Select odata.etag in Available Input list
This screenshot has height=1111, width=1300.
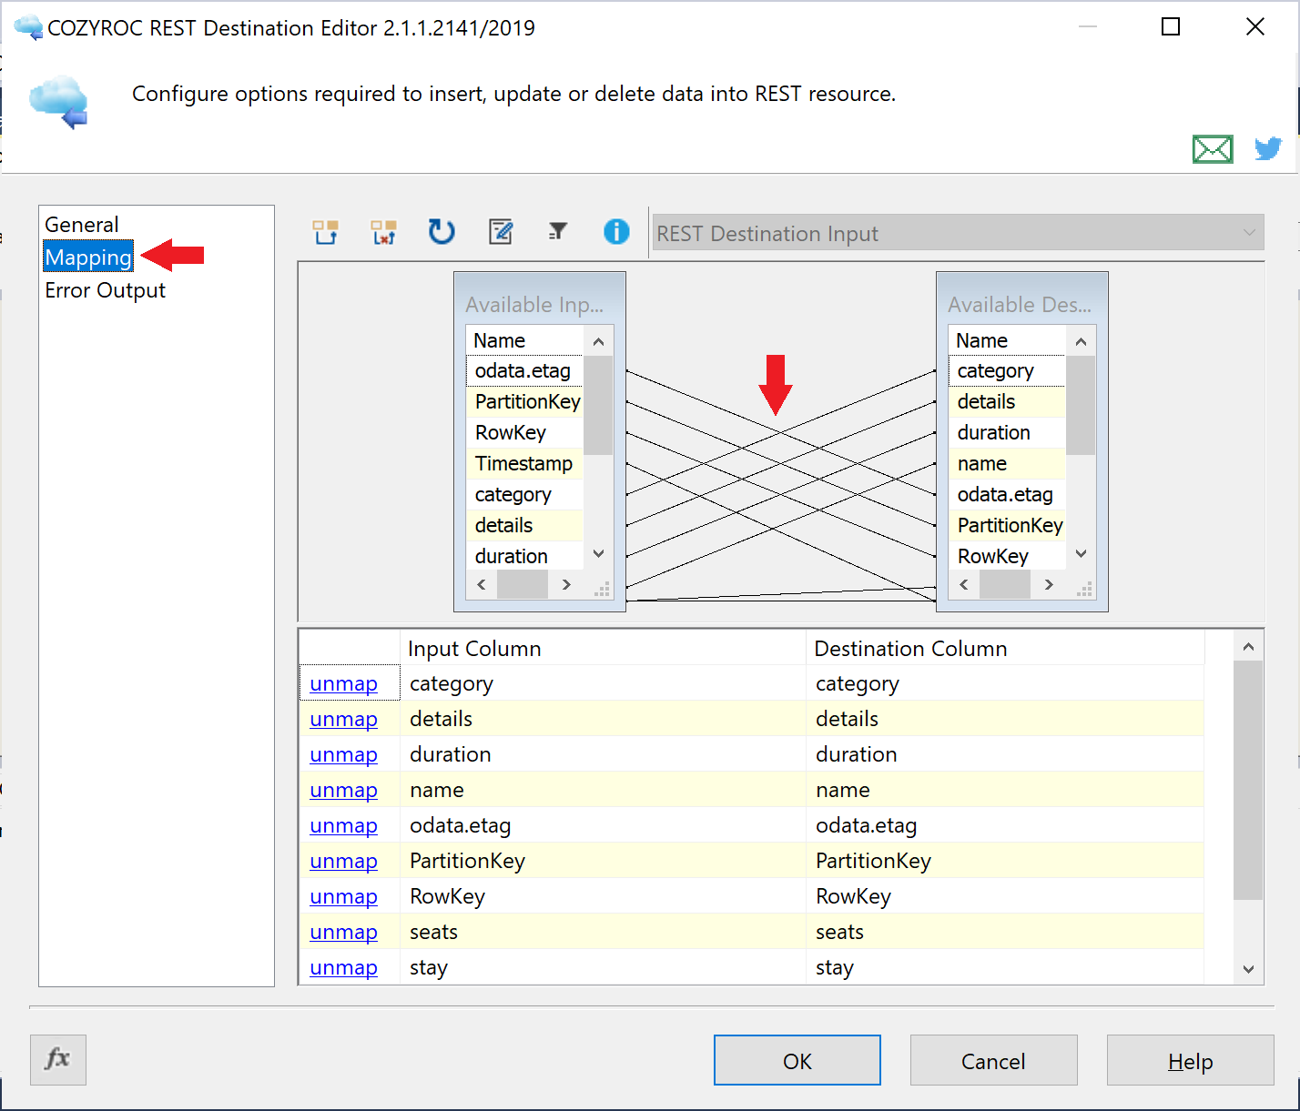[524, 370]
